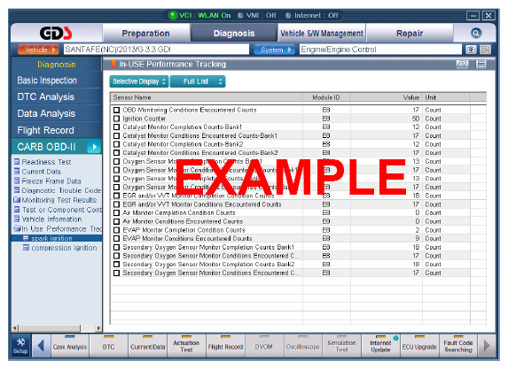Switch to the Preparation tab
508x369 pixels.
(145, 34)
